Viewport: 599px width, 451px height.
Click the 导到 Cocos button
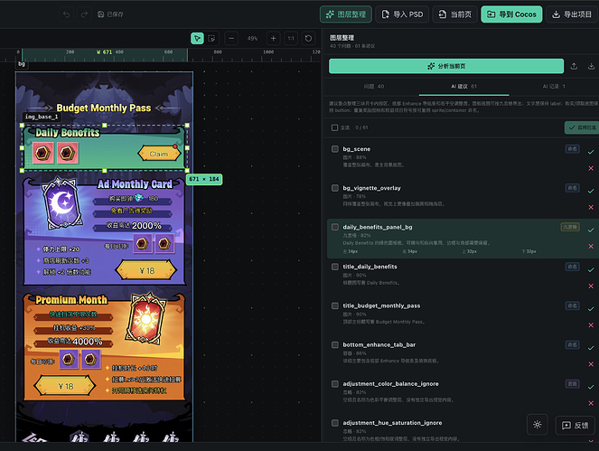point(511,14)
